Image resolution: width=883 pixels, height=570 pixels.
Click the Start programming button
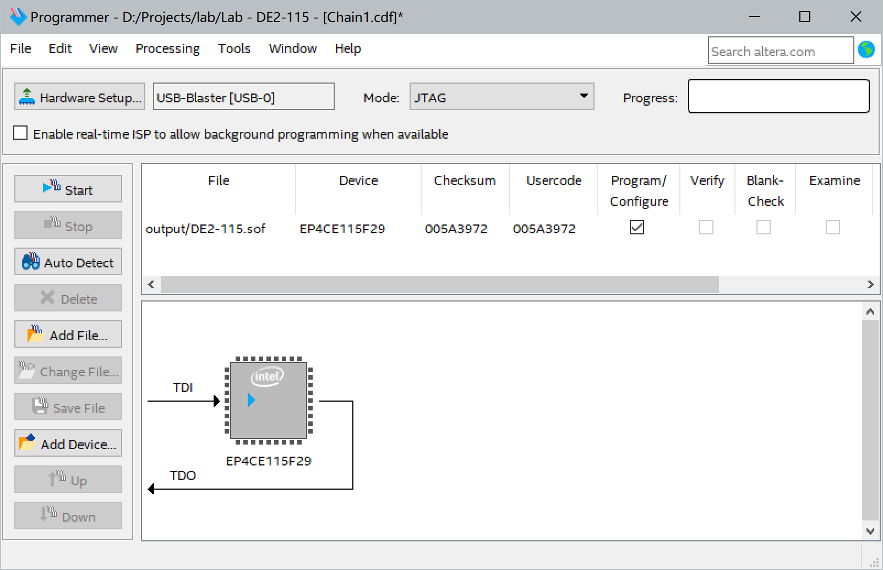[68, 189]
